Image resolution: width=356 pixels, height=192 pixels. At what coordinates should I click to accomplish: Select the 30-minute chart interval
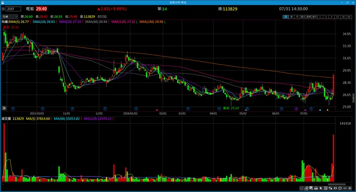tap(343, 17)
